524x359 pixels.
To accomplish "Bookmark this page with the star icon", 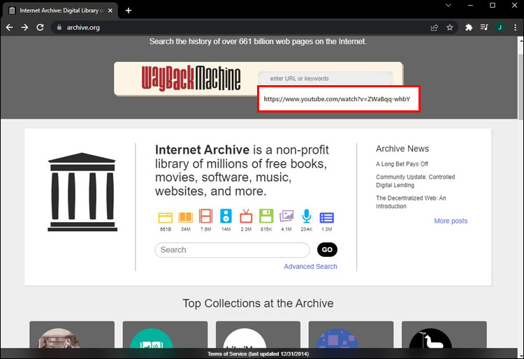I will [x=450, y=27].
